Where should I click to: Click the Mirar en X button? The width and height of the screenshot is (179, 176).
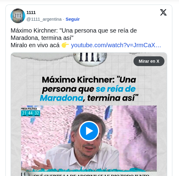[149, 61]
